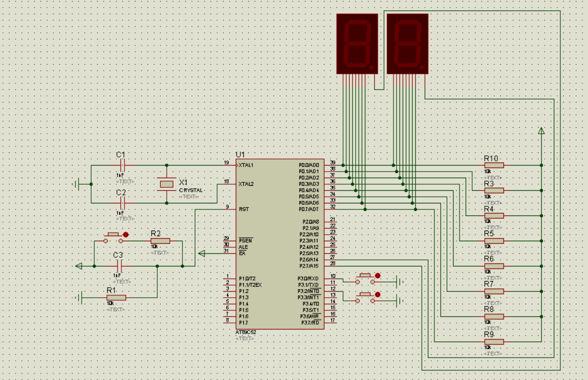588x380 pixels.
Task: Click the P0.7/AD7 pin label
Action: pyautogui.click(x=309, y=209)
